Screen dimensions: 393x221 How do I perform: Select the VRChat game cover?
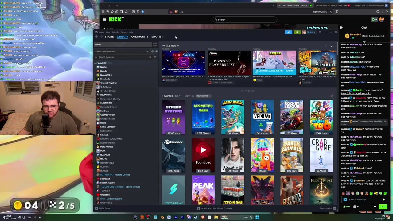[x=262, y=117]
